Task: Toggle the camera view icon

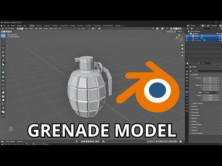Action: [182, 52]
